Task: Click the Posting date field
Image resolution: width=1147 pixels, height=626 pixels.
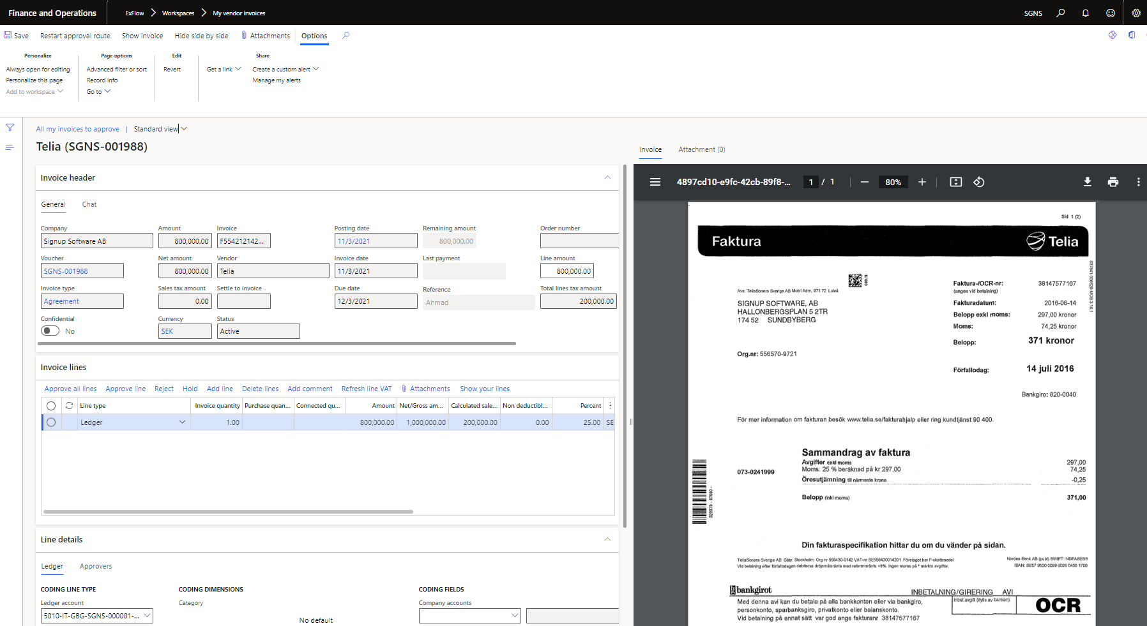Action: (x=376, y=241)
